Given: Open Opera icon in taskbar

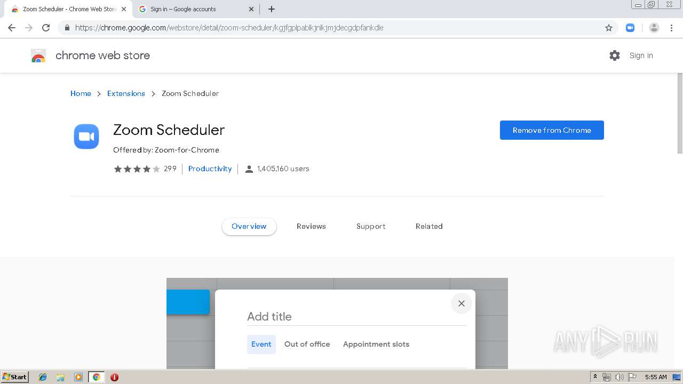Looking at the screenshot, I should click(114, 377).
